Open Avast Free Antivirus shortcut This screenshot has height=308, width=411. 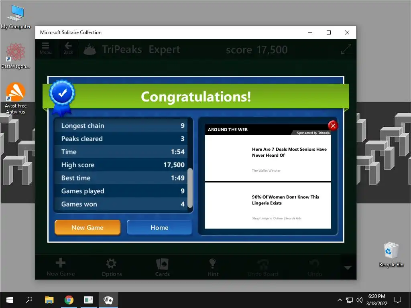(16, 98)
